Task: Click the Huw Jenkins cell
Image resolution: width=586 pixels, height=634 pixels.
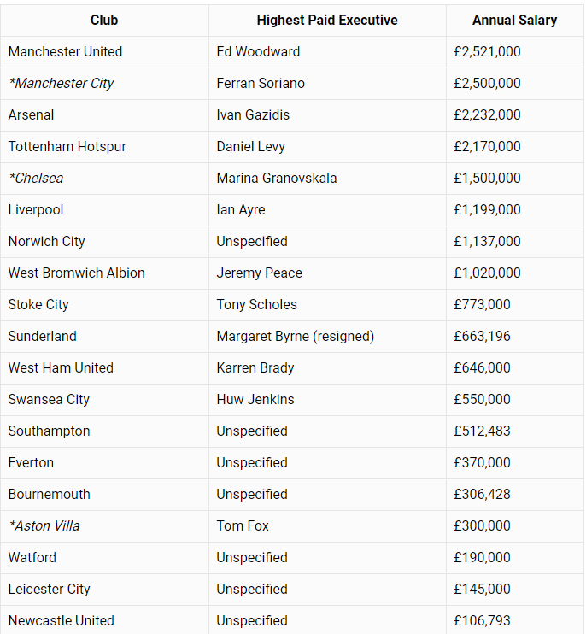Action: coord(327,400)
